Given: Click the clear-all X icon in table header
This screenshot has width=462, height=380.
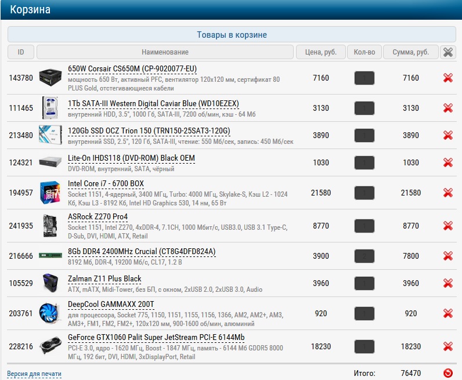Looking at the screenshot, I should 448,52.
